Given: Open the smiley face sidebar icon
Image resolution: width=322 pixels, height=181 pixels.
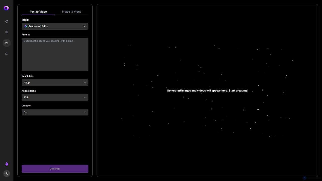Looking at the screenshot, I should tap(7, 21).
